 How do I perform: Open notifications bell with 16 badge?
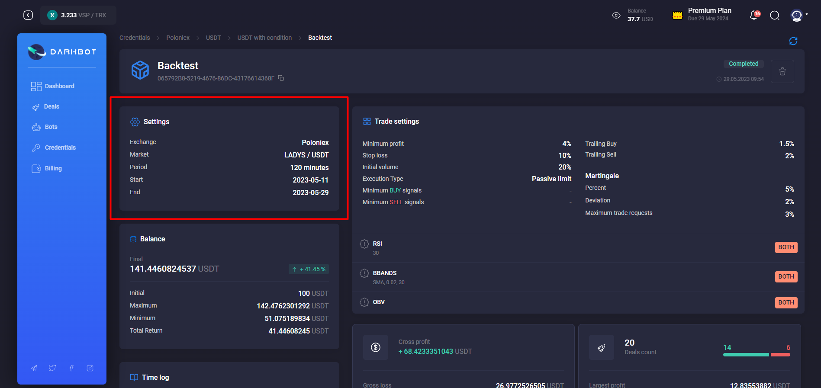pos(754,15)
